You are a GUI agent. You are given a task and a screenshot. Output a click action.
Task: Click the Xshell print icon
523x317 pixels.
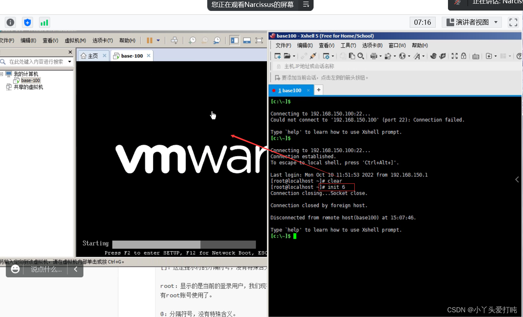374,56
